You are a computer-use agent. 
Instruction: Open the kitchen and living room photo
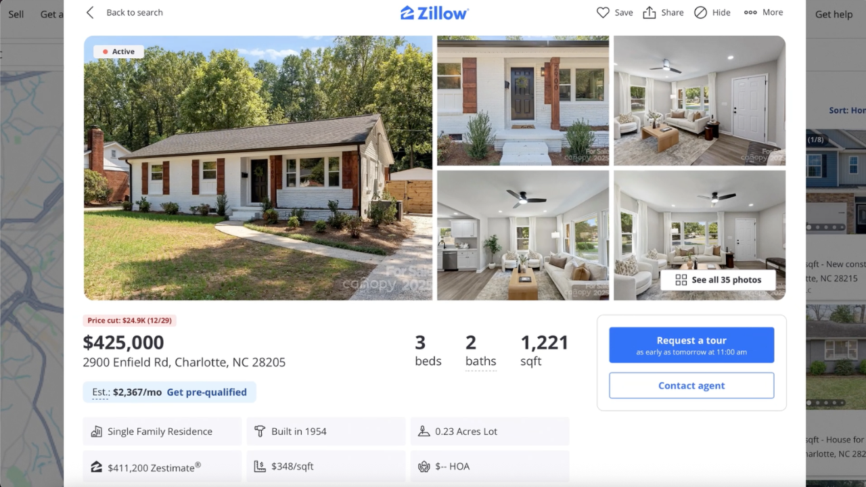[523, 235]
